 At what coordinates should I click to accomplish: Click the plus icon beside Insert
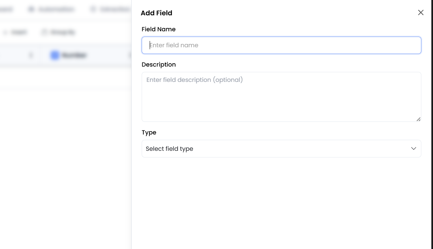pos(5,32)
